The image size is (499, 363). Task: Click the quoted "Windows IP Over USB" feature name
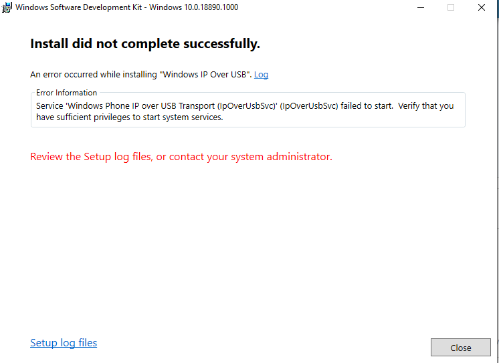coord(204,75)
